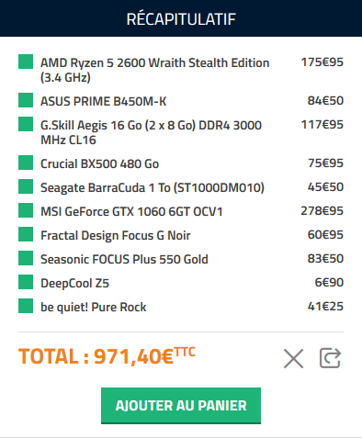Click green square beside ASUS PRIME B450M-K

pyautogui.click(x=26, y=100)
